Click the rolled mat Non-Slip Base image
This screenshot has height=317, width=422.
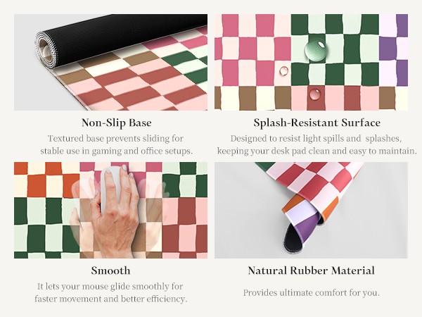pyautogui.click(x=110, y=62)
